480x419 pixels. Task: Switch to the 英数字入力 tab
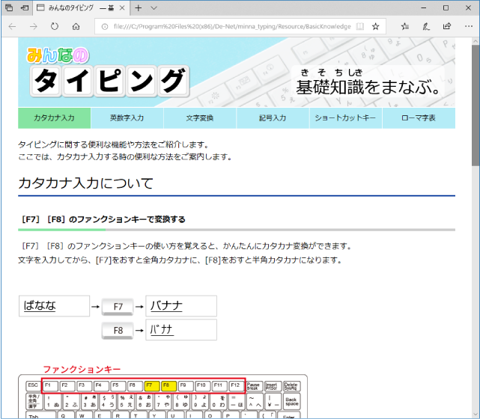click(127, 118)
